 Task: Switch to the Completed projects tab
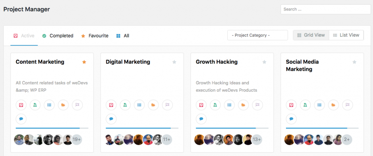click(x=58, y=36)
